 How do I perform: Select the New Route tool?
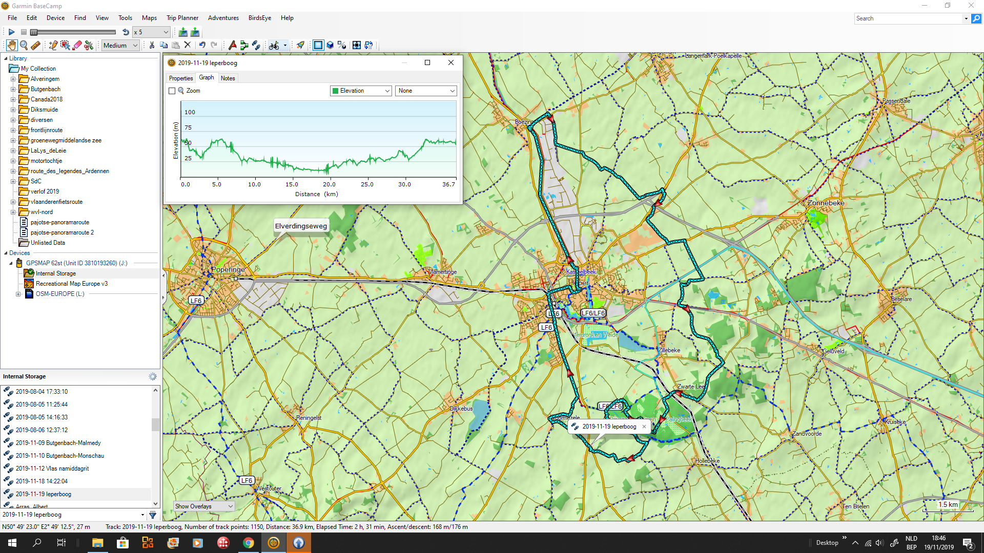point(244,45)
